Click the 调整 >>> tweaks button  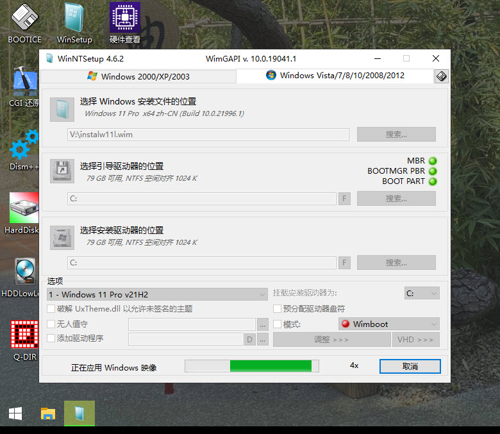[x=331, y=340]
